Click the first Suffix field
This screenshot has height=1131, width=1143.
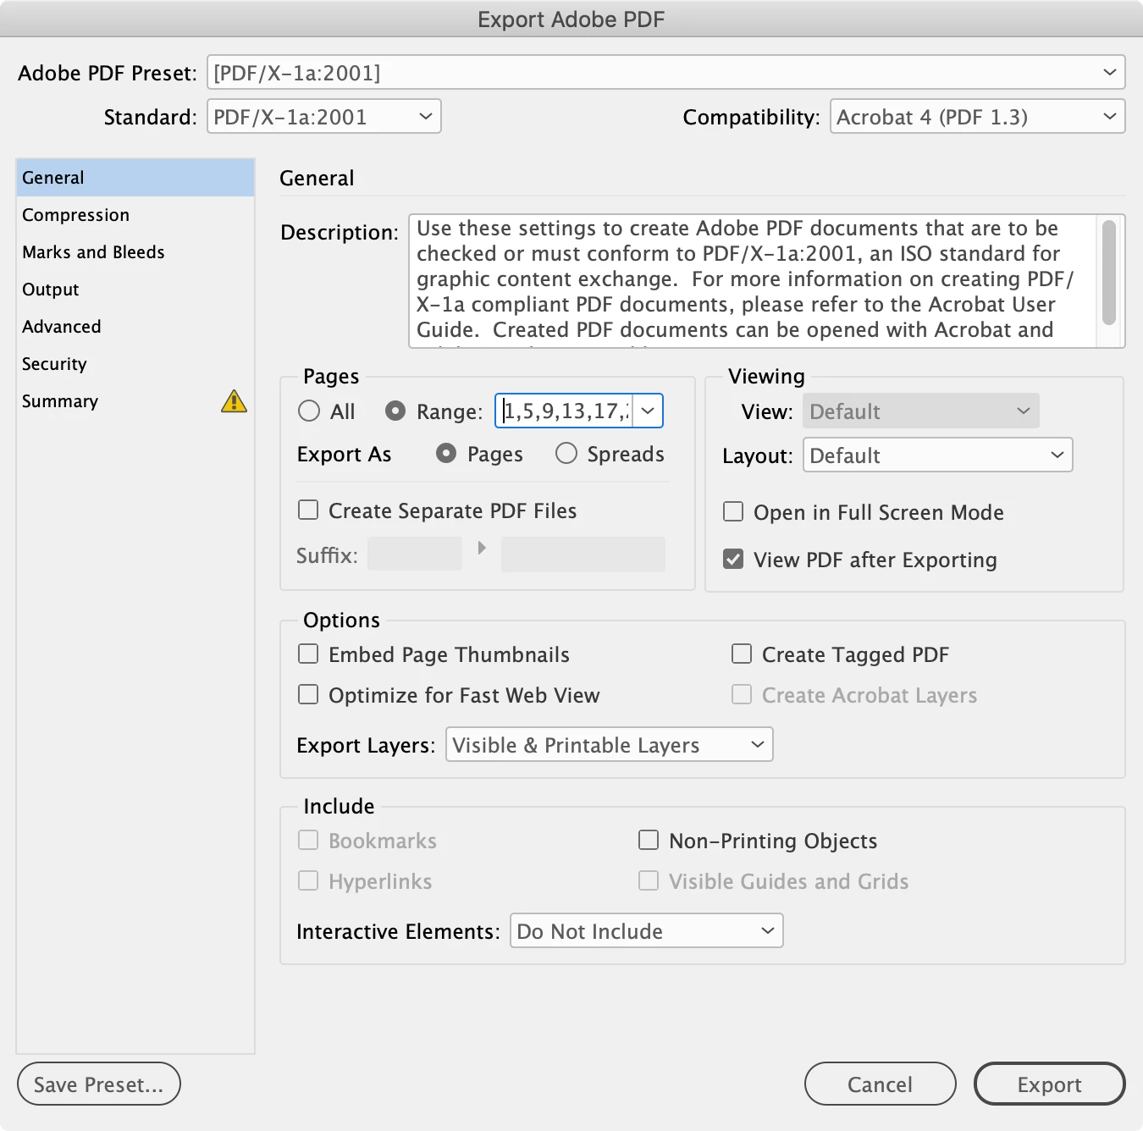(415, 554)
